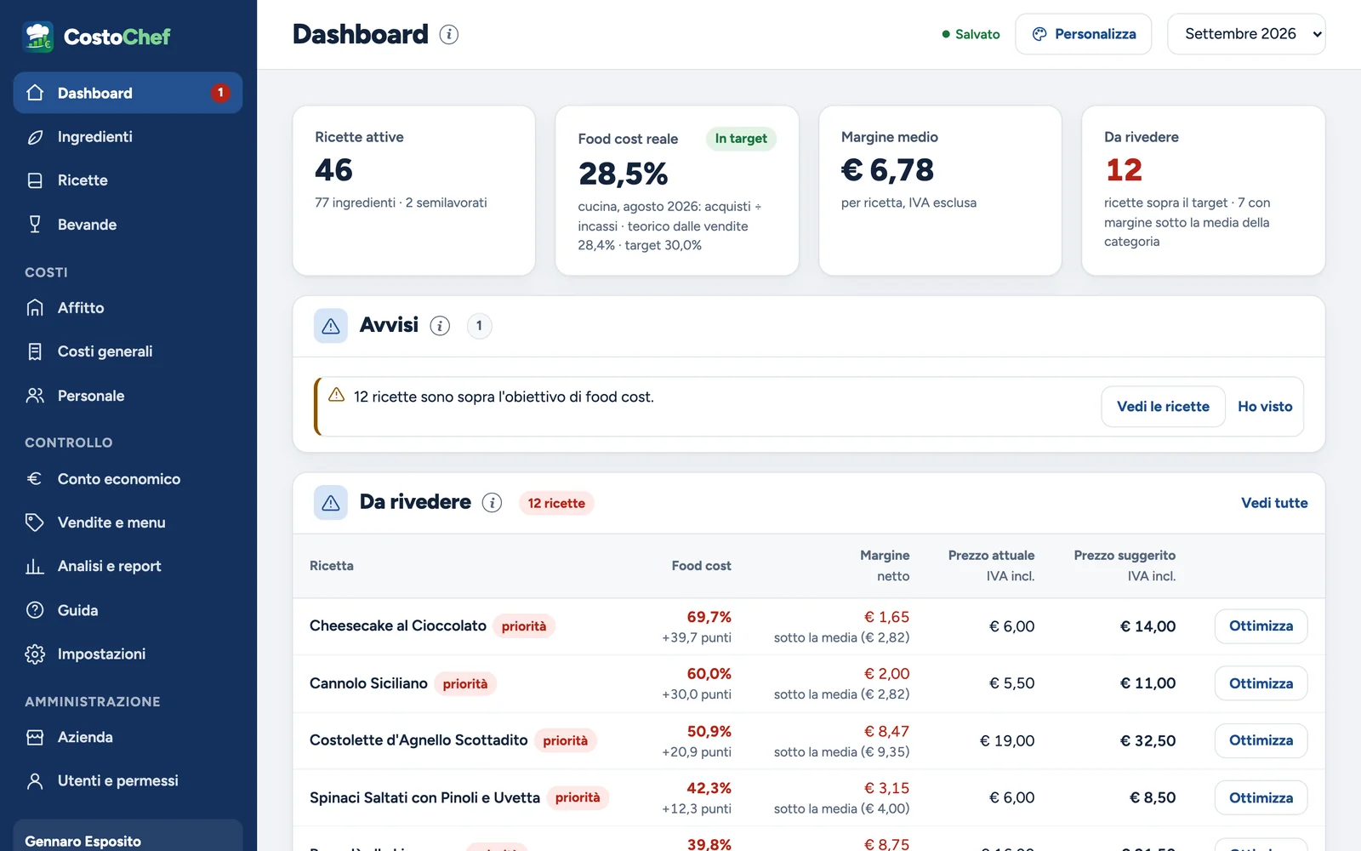This screenshot has width=1361, height=851.
Task: Click the Utenti e permessi user icon
Action: (35, 781)
